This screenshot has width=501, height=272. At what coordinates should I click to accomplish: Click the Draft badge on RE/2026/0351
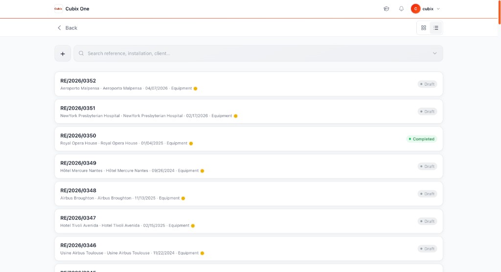point(427,112)
